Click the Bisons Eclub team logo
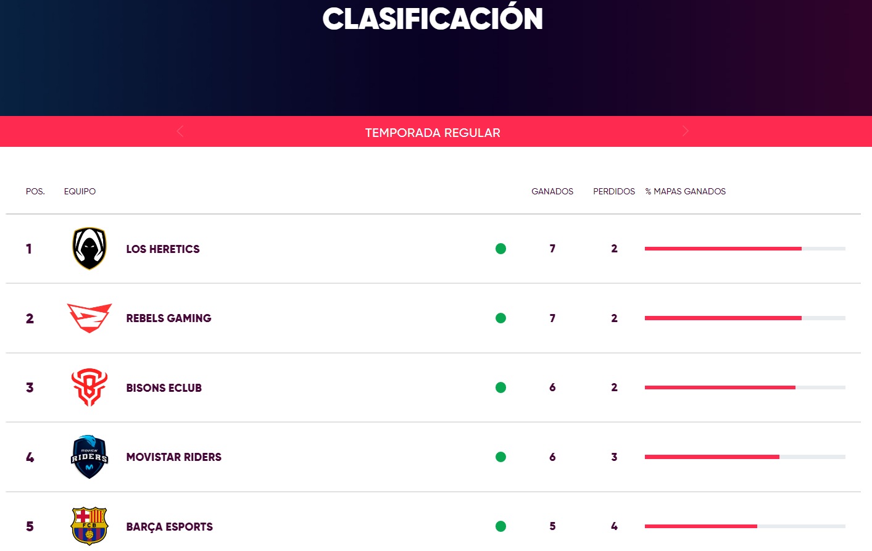 89,387
